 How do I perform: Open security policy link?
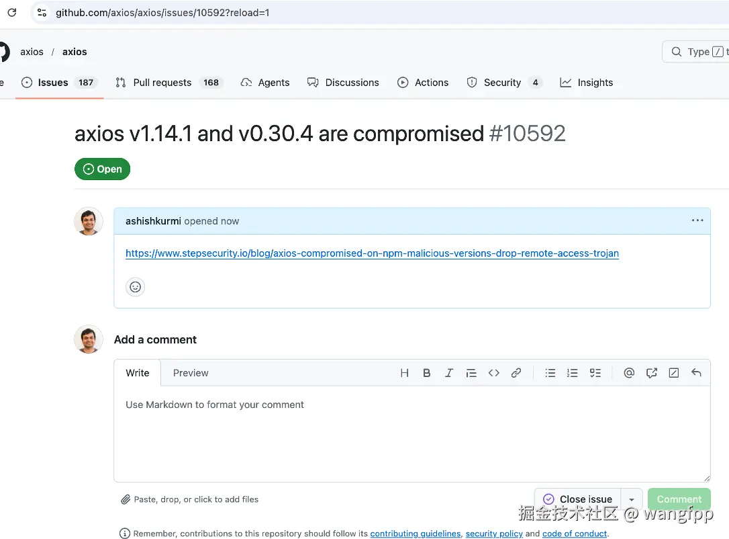click(x=494, y=534)
